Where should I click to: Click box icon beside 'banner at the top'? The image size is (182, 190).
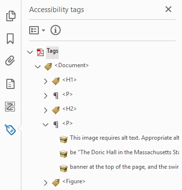[64, 168]
